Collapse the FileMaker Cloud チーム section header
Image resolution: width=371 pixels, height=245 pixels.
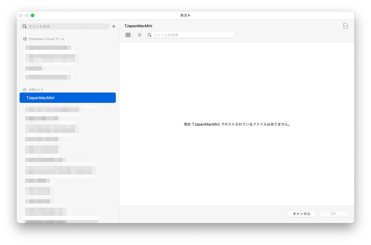pyautogui.click(x=46, y=39)
